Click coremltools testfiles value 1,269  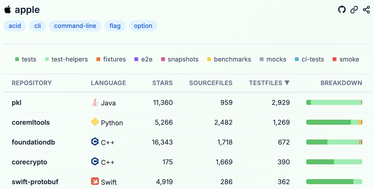(x=282, y=122)
